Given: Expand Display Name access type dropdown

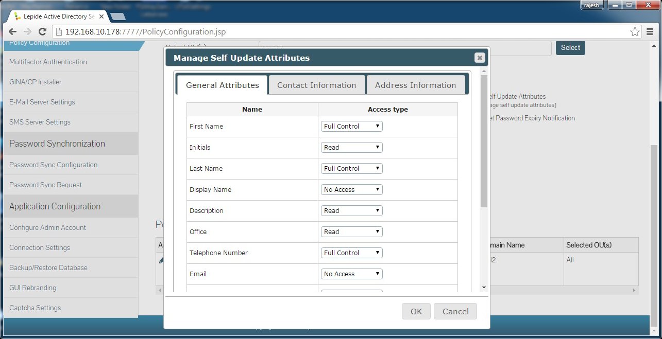Looking at the screenshot, I should click(x=351, y=189).
